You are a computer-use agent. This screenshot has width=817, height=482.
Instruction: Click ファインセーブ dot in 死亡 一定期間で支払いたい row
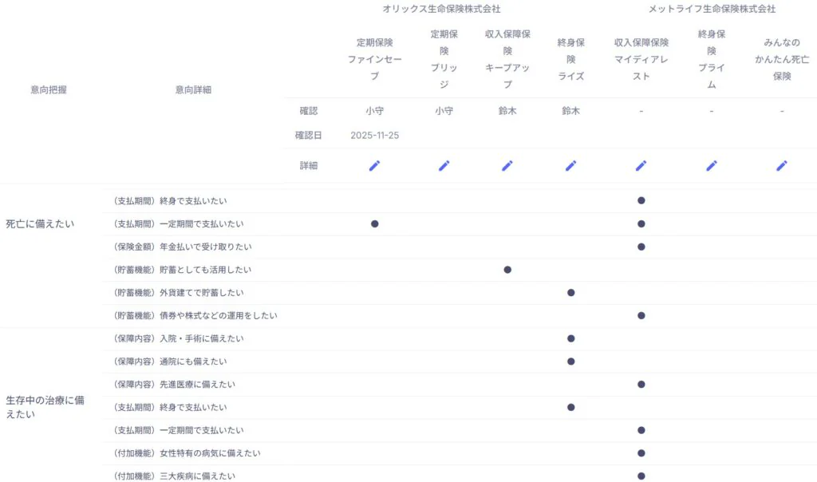click(x=375, y=224)
